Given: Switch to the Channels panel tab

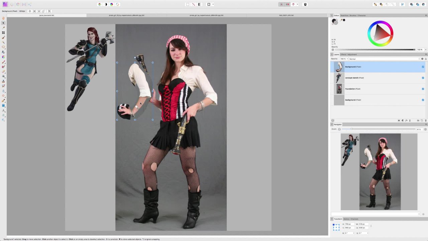Looking at the screenshot, I should (x=354, y=219).
